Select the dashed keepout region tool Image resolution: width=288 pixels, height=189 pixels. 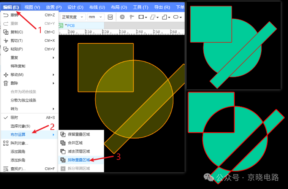coord(153,17)
